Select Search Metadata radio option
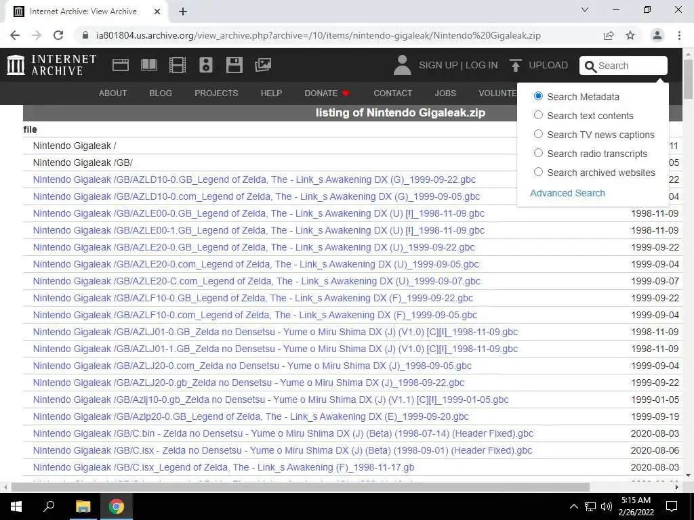The height and width of the screenshot is (520, 694). coord(538,96)
